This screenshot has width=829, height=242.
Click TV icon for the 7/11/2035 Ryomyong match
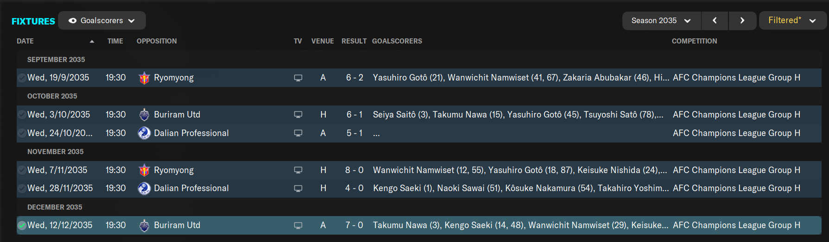(298, 170)
